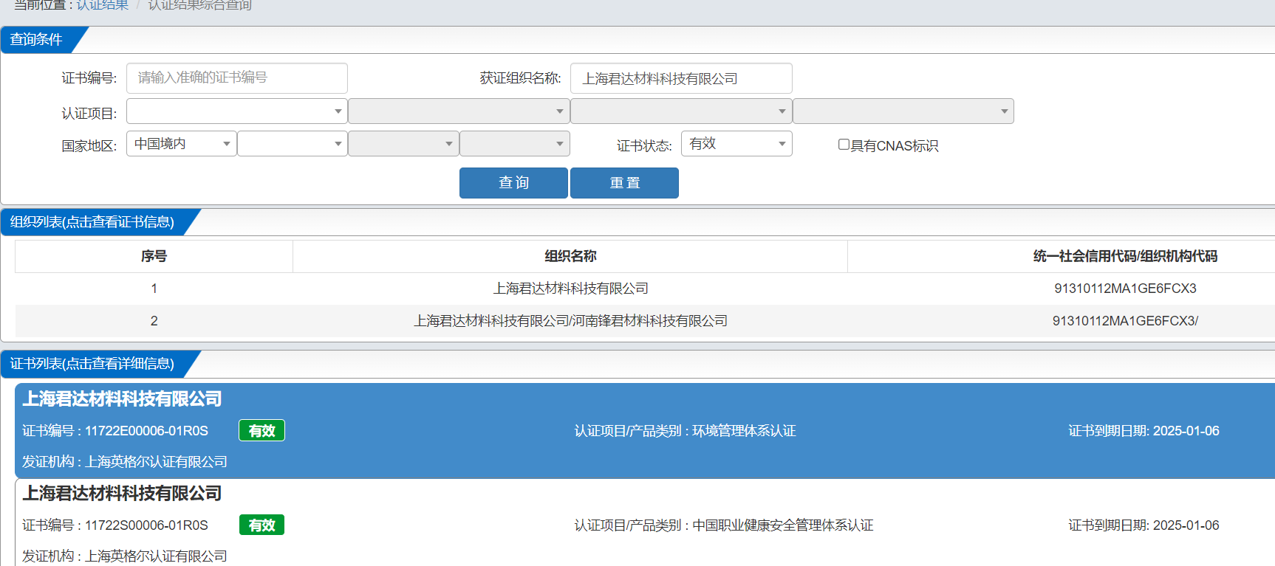The width and height of the screenshot is (1275, 566).
Task: Click the 获证组织名称 input field
Action: 681,78
